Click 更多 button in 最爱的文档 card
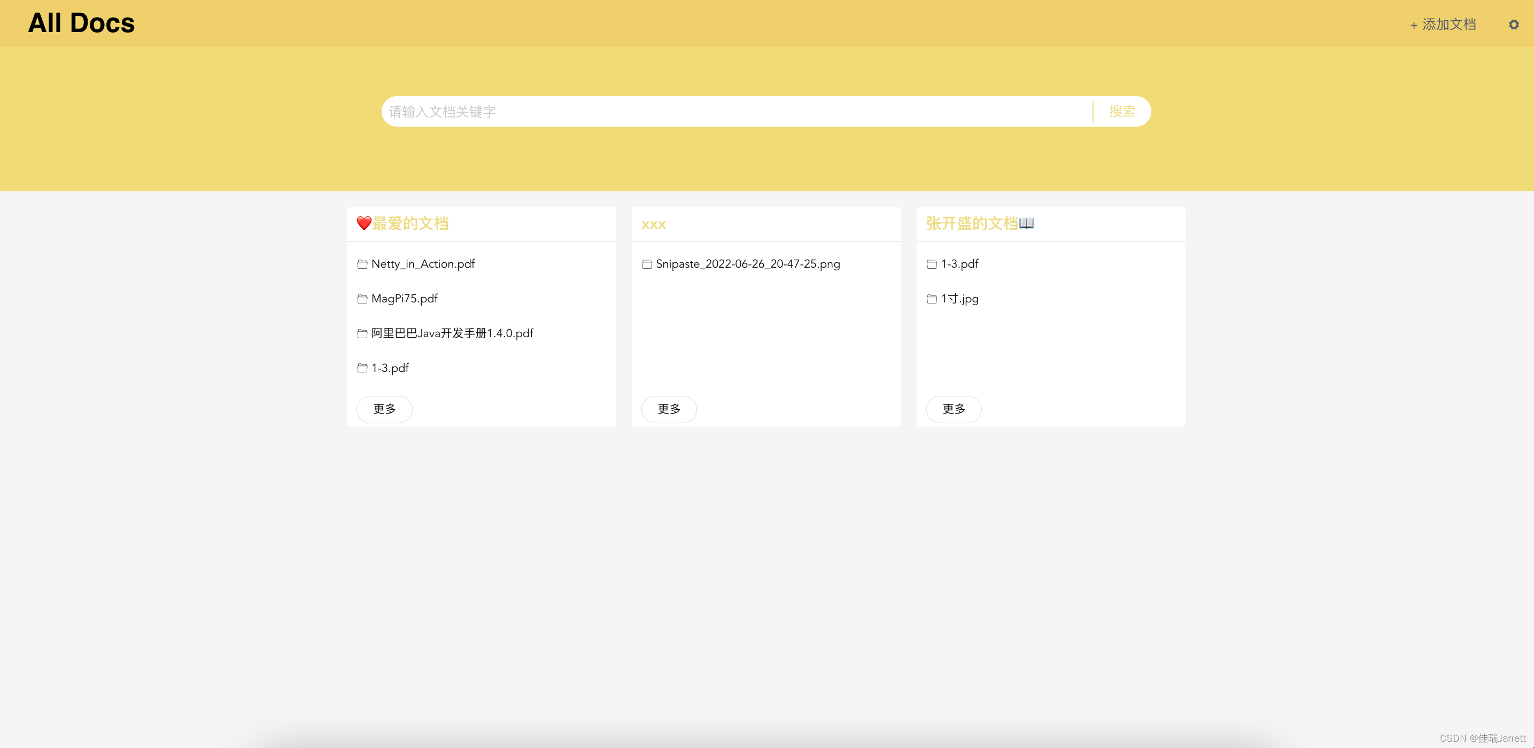Screen dimensions: 1534x748 [x=384, y=409]
